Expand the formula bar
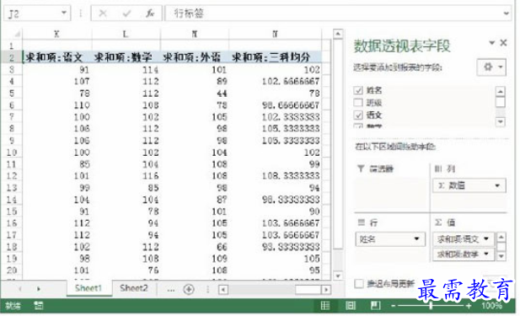The image size is (520, 316). click(506, 13)
